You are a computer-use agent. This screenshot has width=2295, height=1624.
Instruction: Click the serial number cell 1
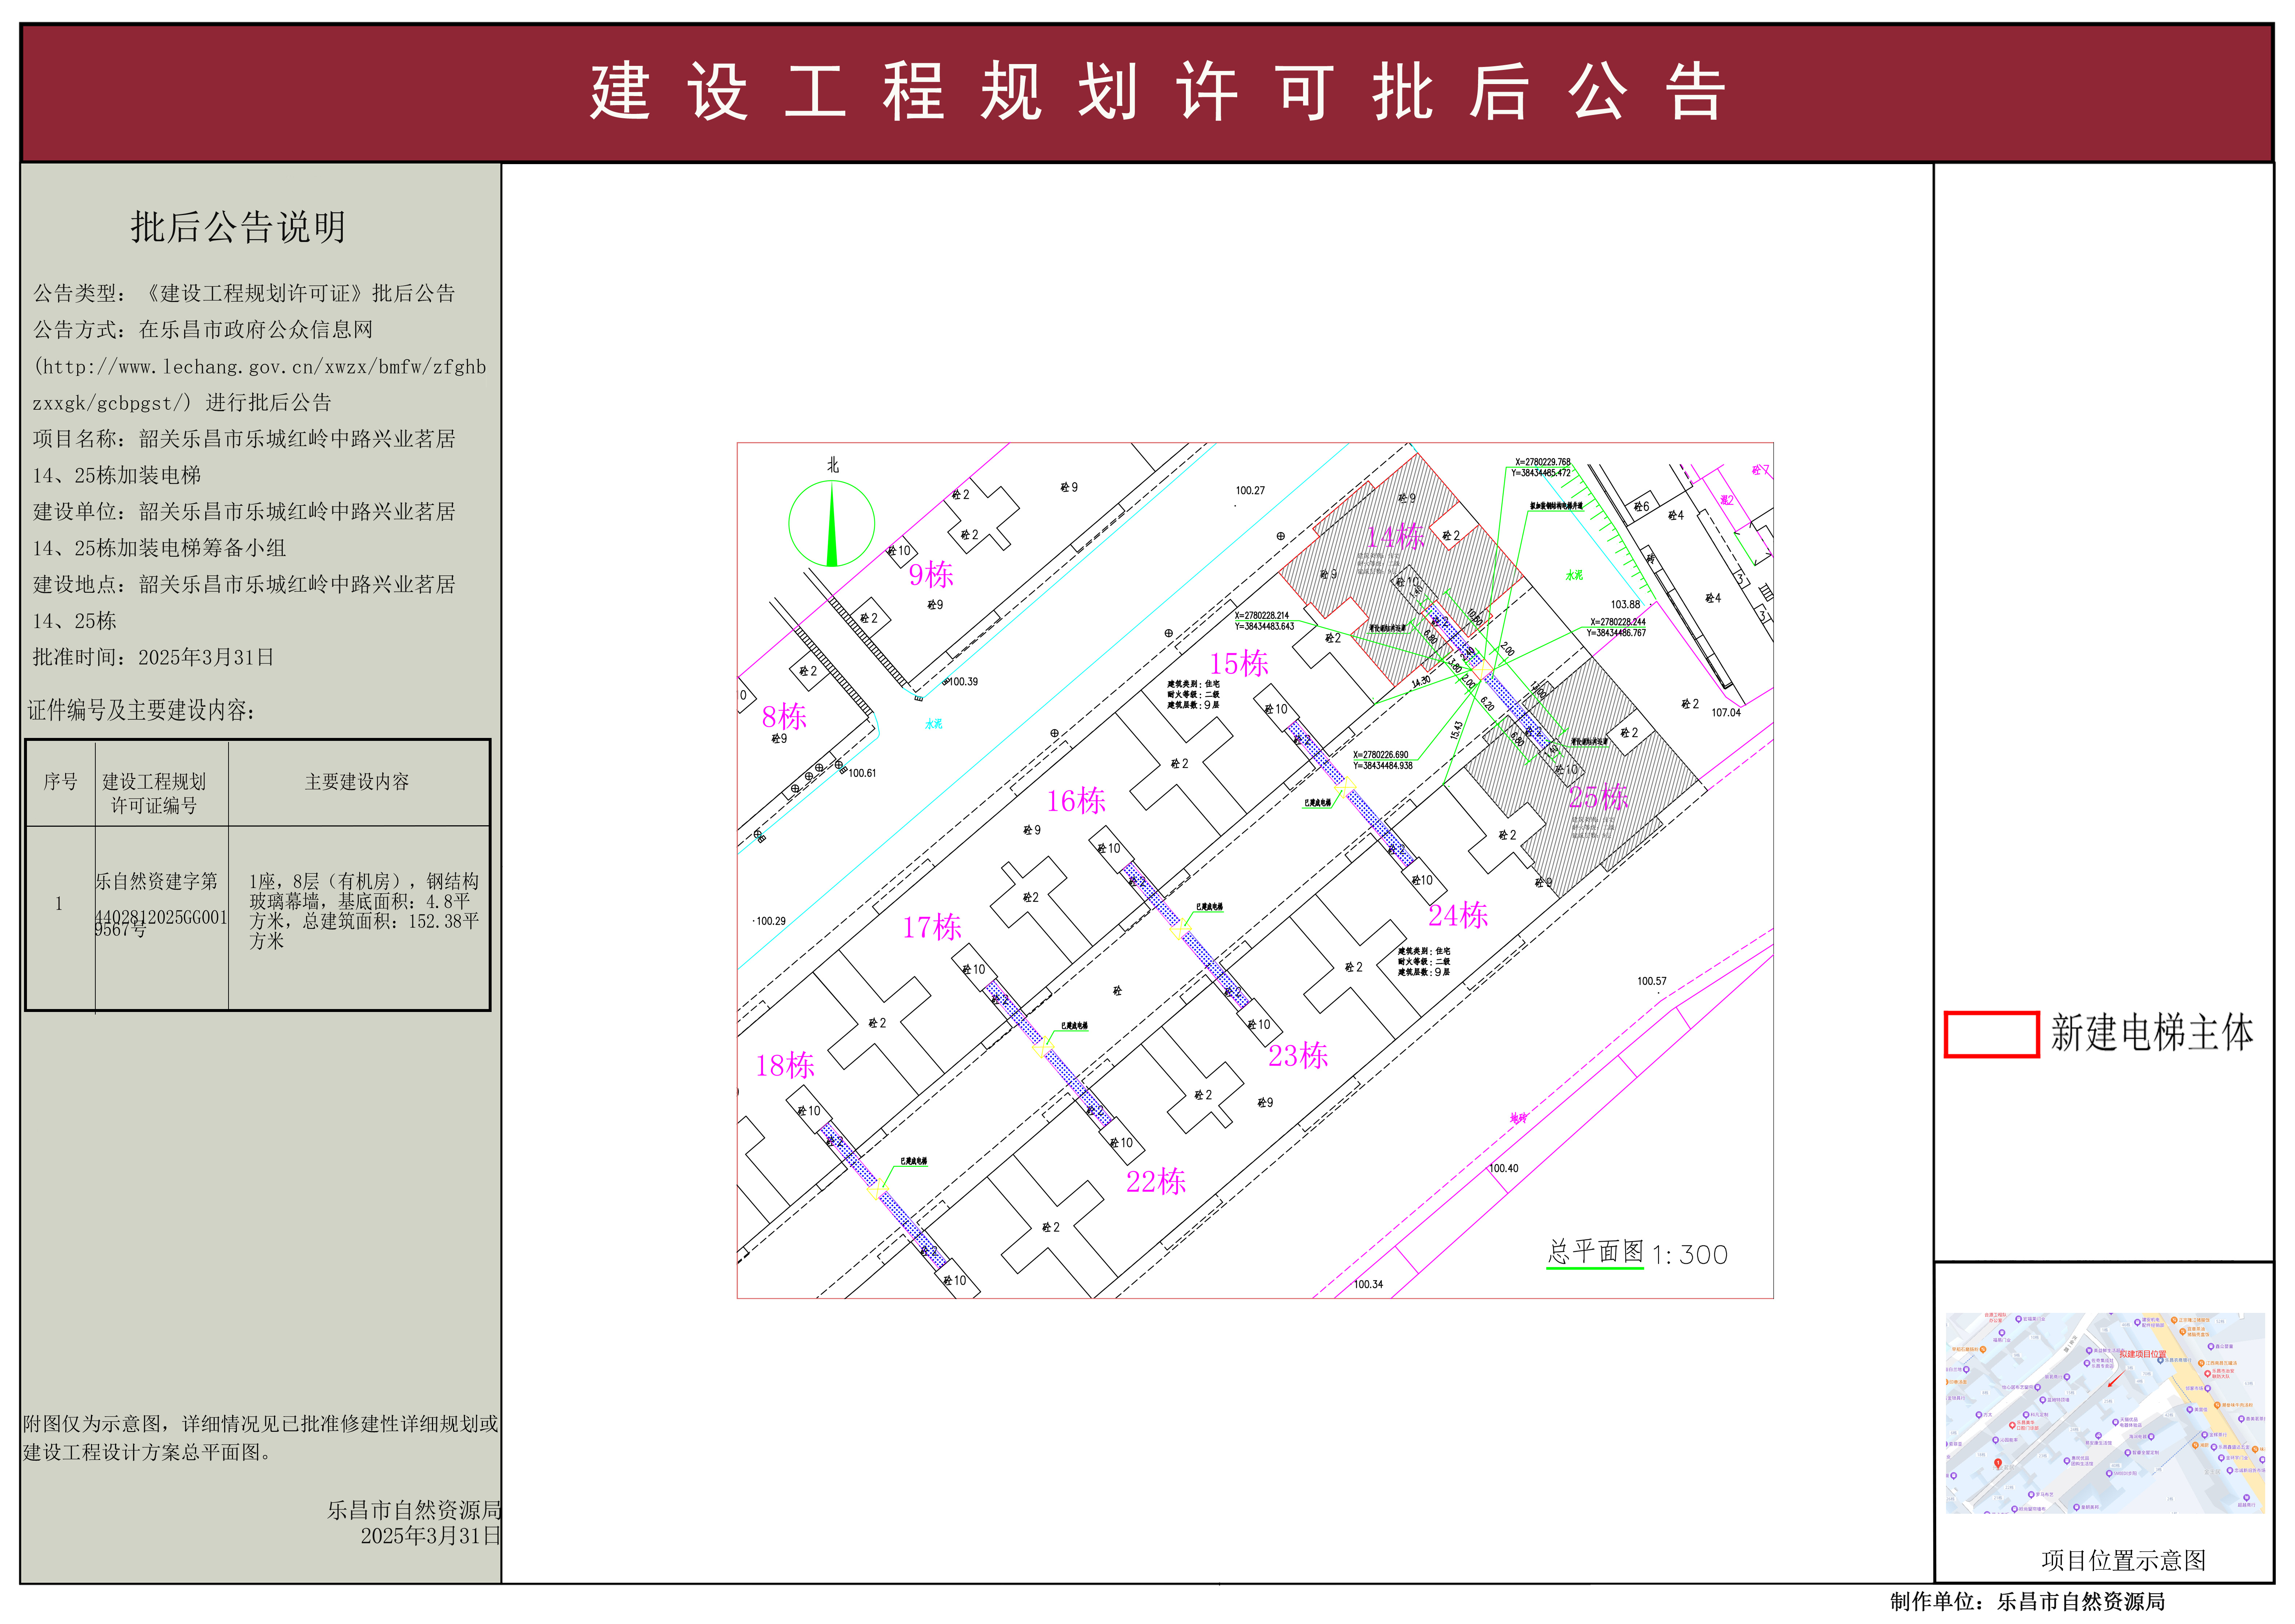pyautogui.click(x=59, y=904)
